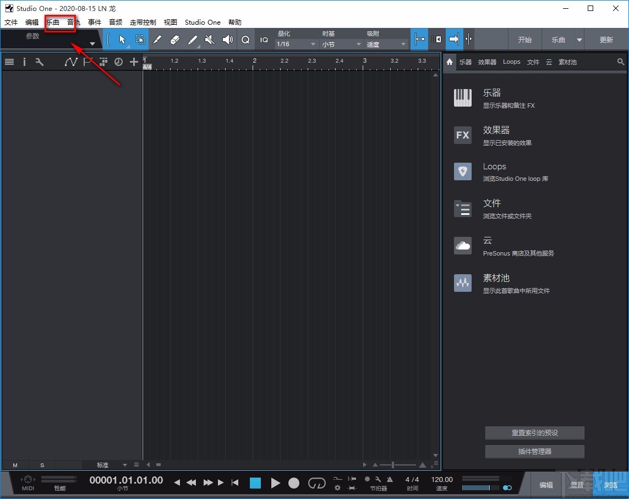Select the Listen speaker tool
629x499 pixels.
pyautogui.click(x=227, y=39)
